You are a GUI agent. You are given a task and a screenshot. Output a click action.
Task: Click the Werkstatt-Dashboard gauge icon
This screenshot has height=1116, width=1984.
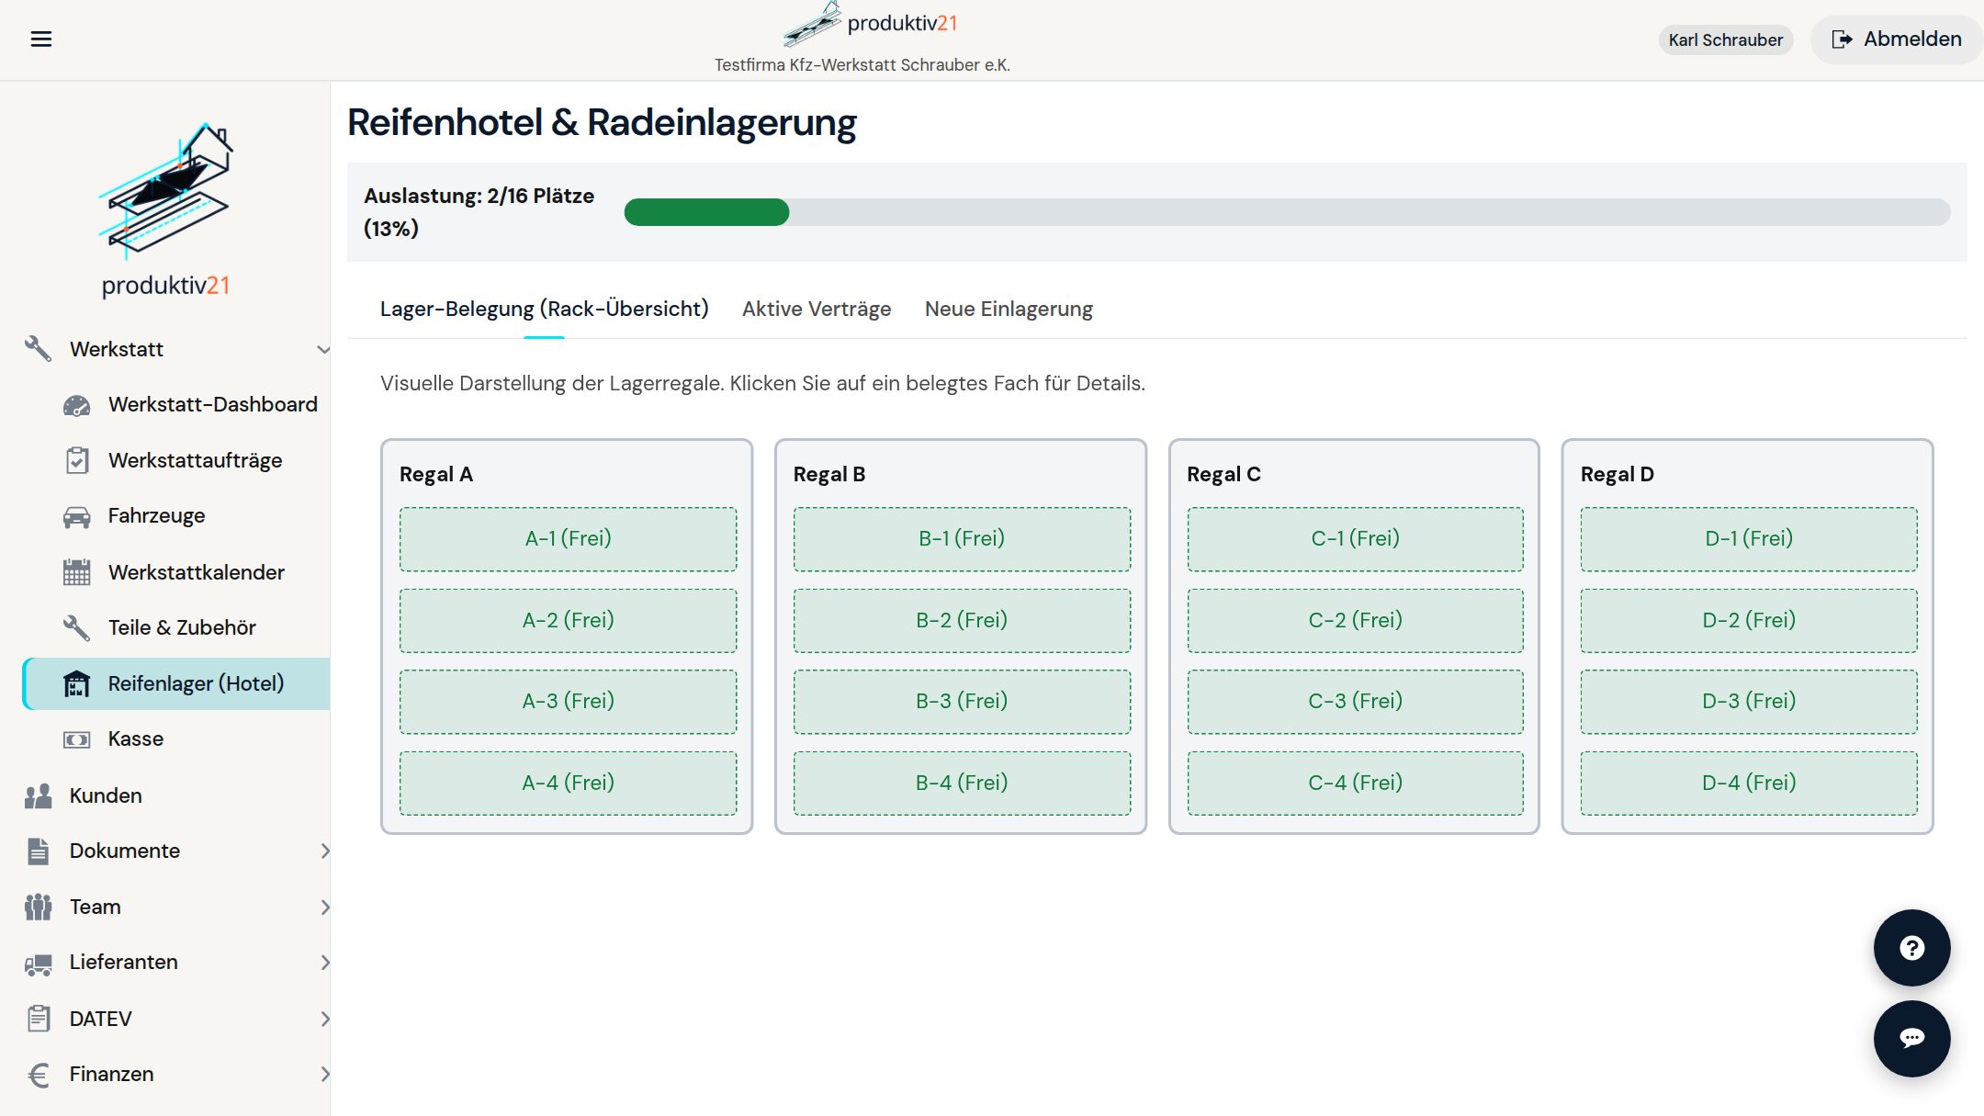click(77, 405)
